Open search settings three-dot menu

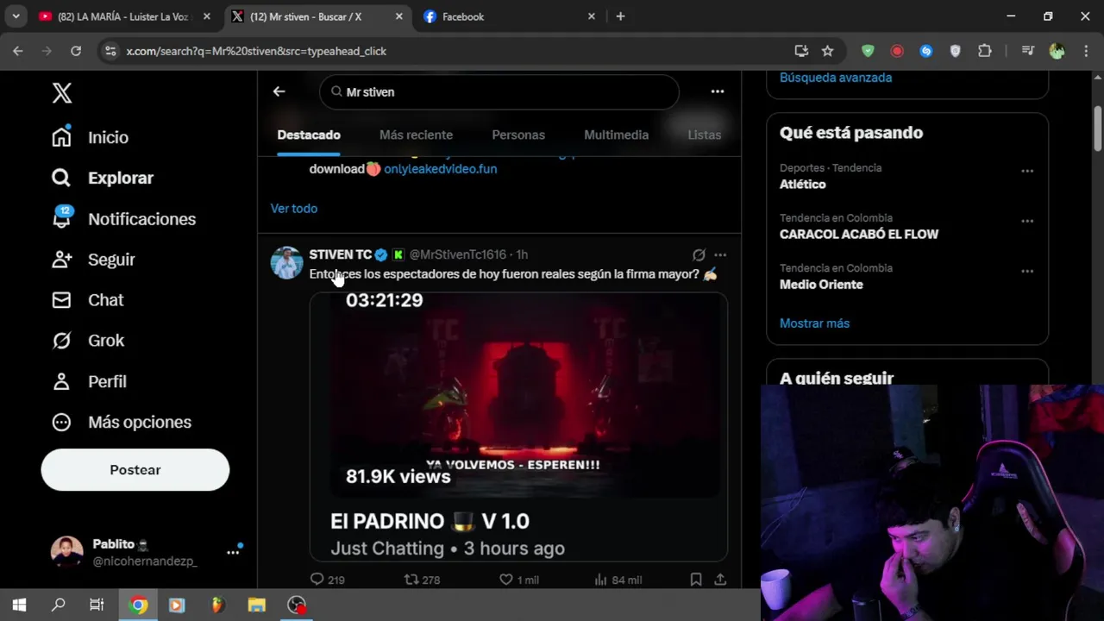pos(717,91)
